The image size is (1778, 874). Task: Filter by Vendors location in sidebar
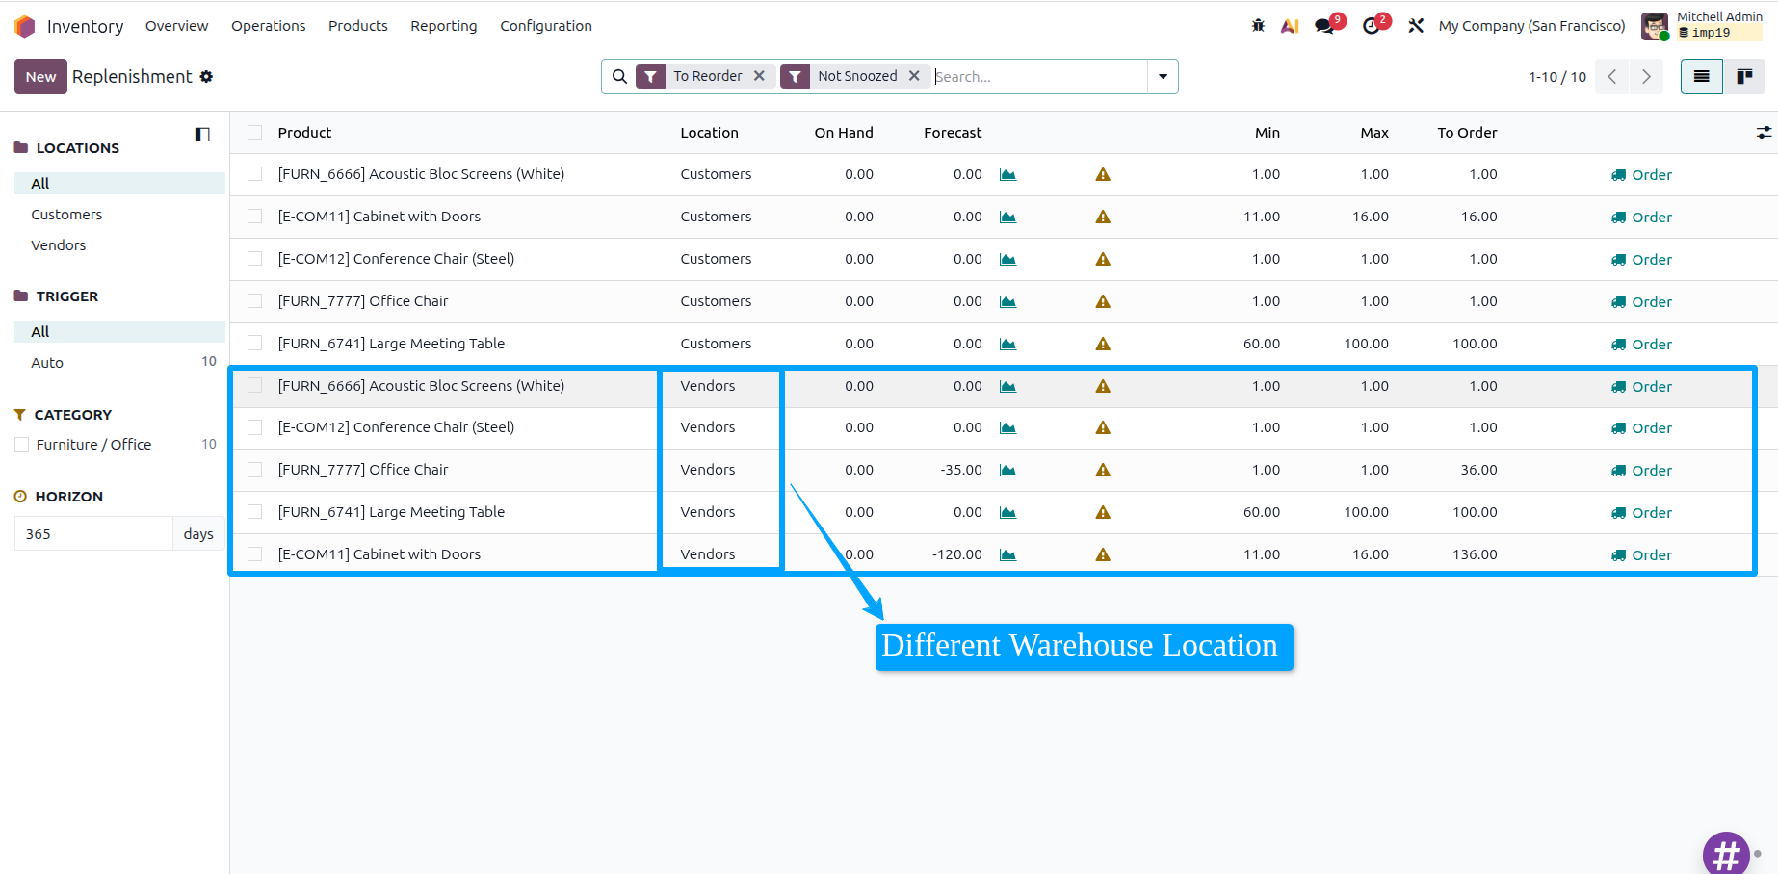point(58,245)
